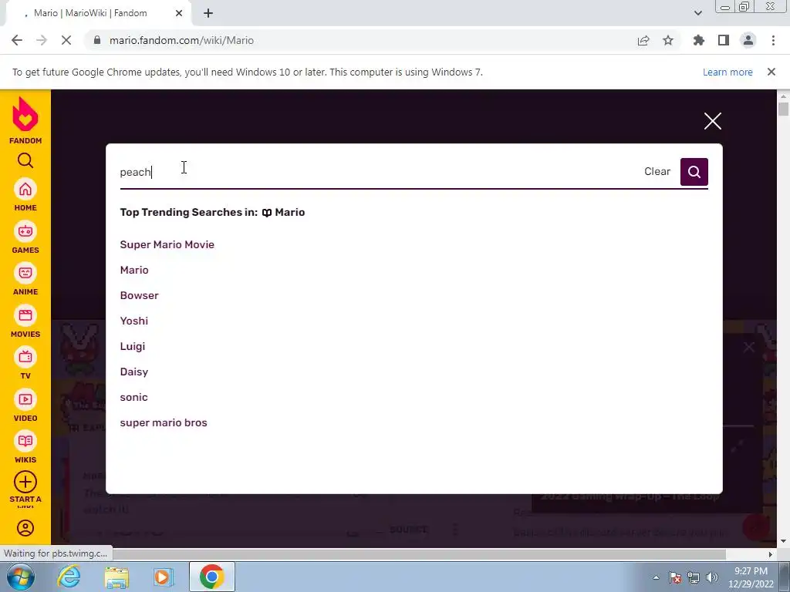Select trending search Daisy
The height and width of the screenshot is (592, 790).
click(x=134, y=372)
